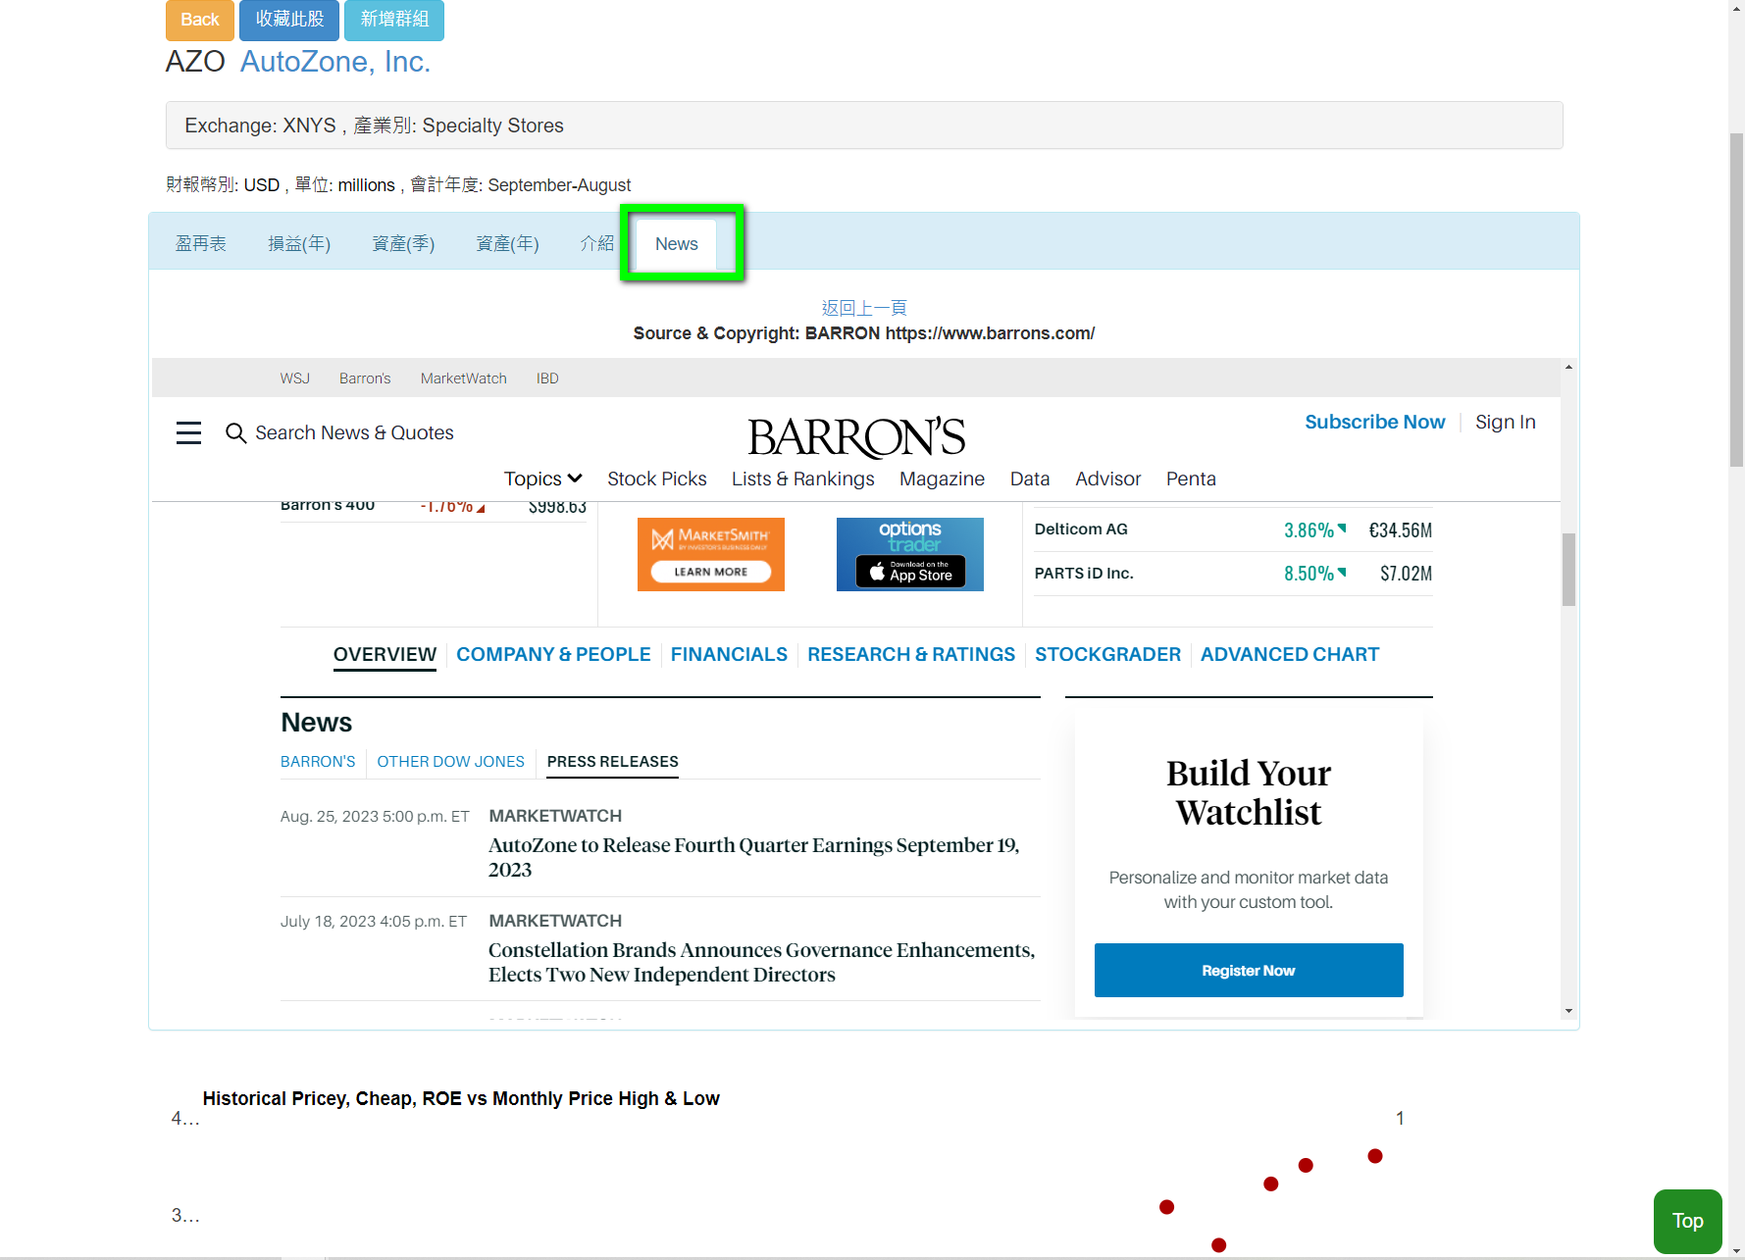Image resolution: width=1745 pixels, height=1260 pixels.
Task: Click the inner frame scroll-down arrow
Action: [x=1569, y=1011]
